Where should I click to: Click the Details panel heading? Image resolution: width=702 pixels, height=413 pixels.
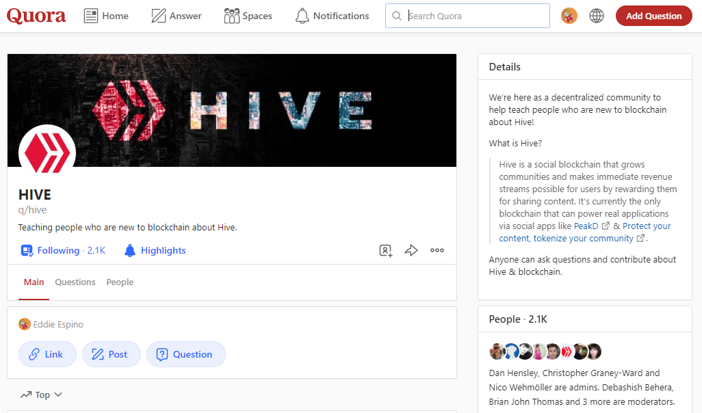504,67
